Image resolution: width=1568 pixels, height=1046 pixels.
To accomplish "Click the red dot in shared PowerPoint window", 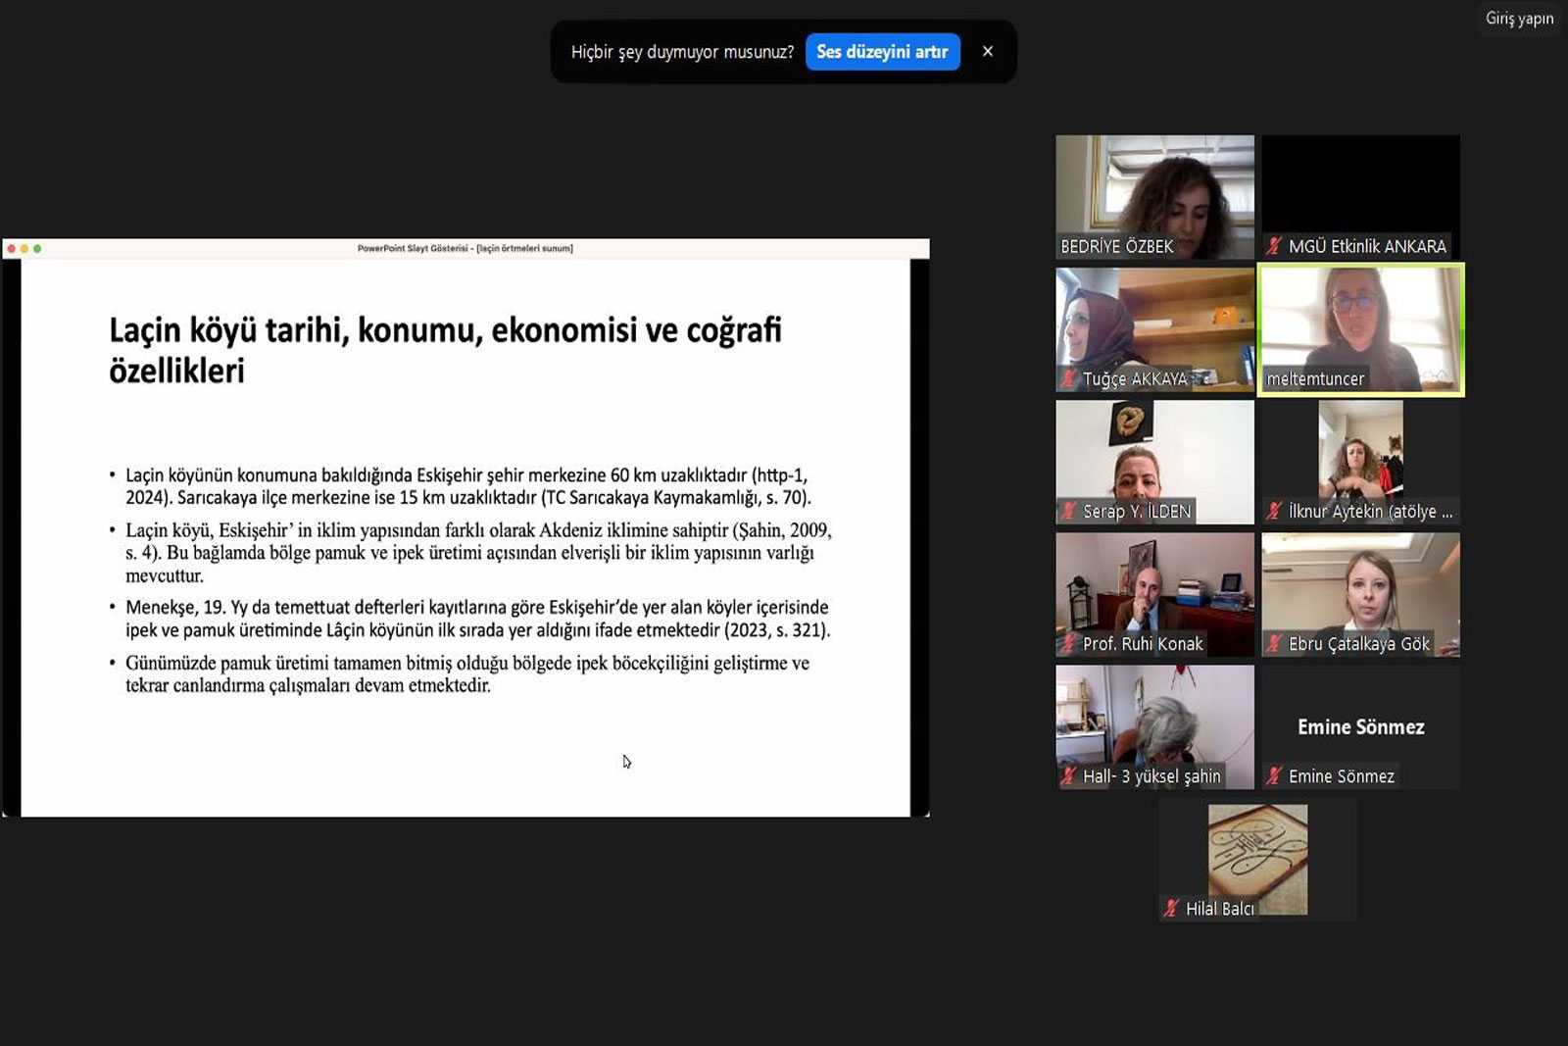I will point(11,249).
